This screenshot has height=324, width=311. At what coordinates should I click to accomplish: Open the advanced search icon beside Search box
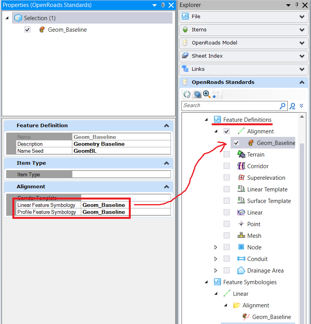[x=292, y=106]
